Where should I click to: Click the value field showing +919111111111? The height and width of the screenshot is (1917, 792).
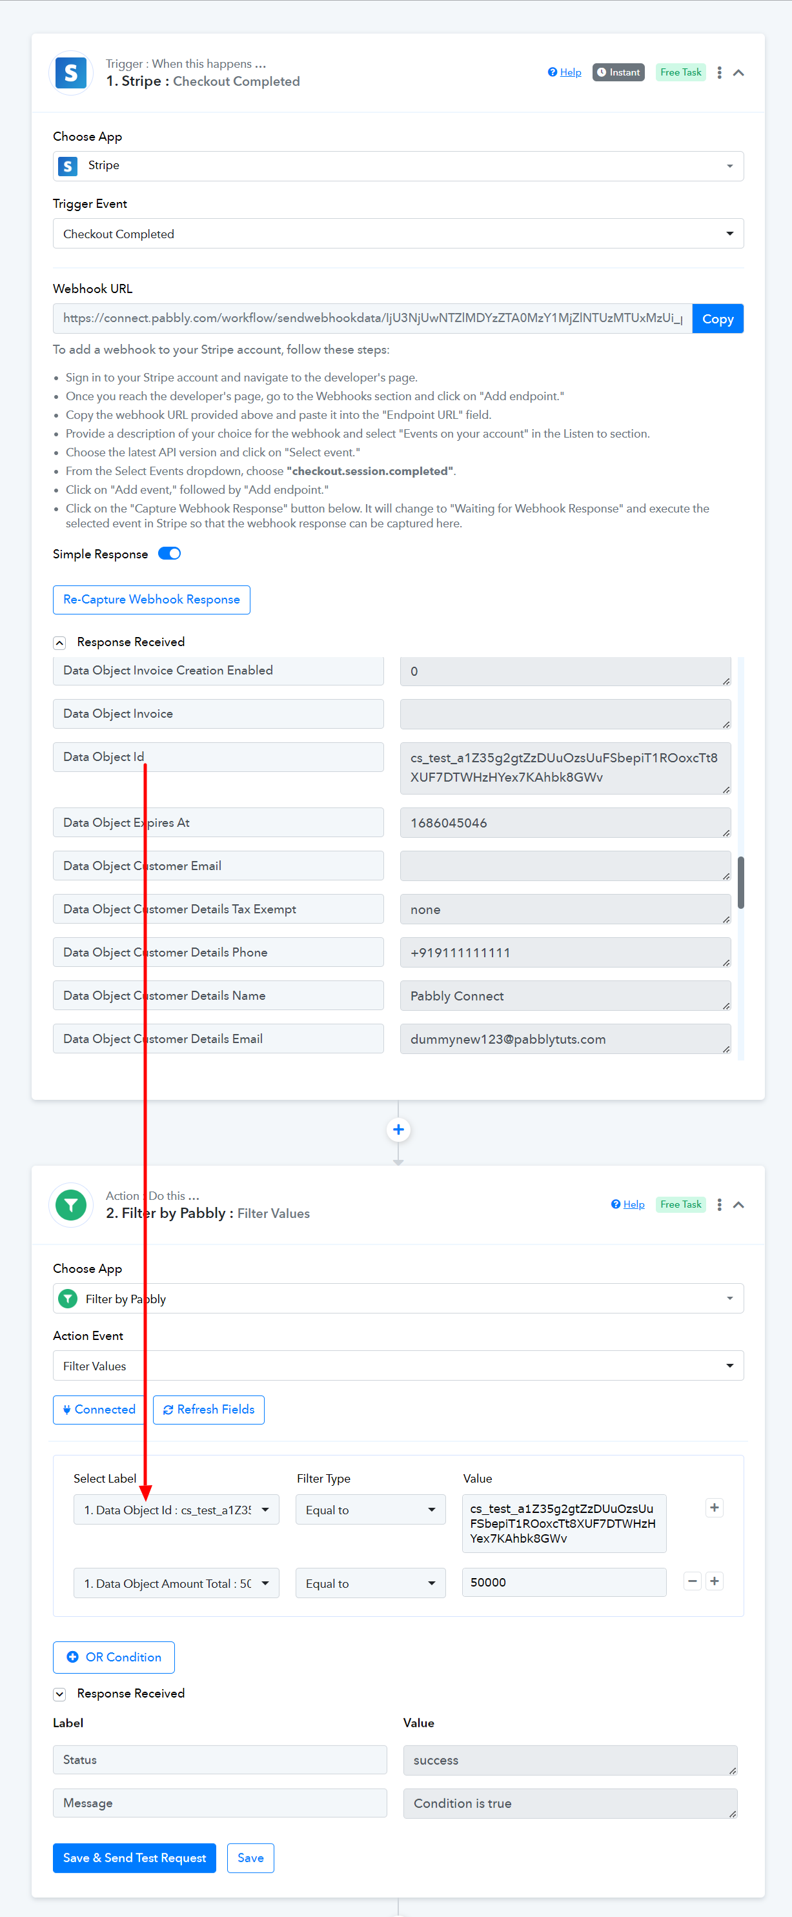565,953
